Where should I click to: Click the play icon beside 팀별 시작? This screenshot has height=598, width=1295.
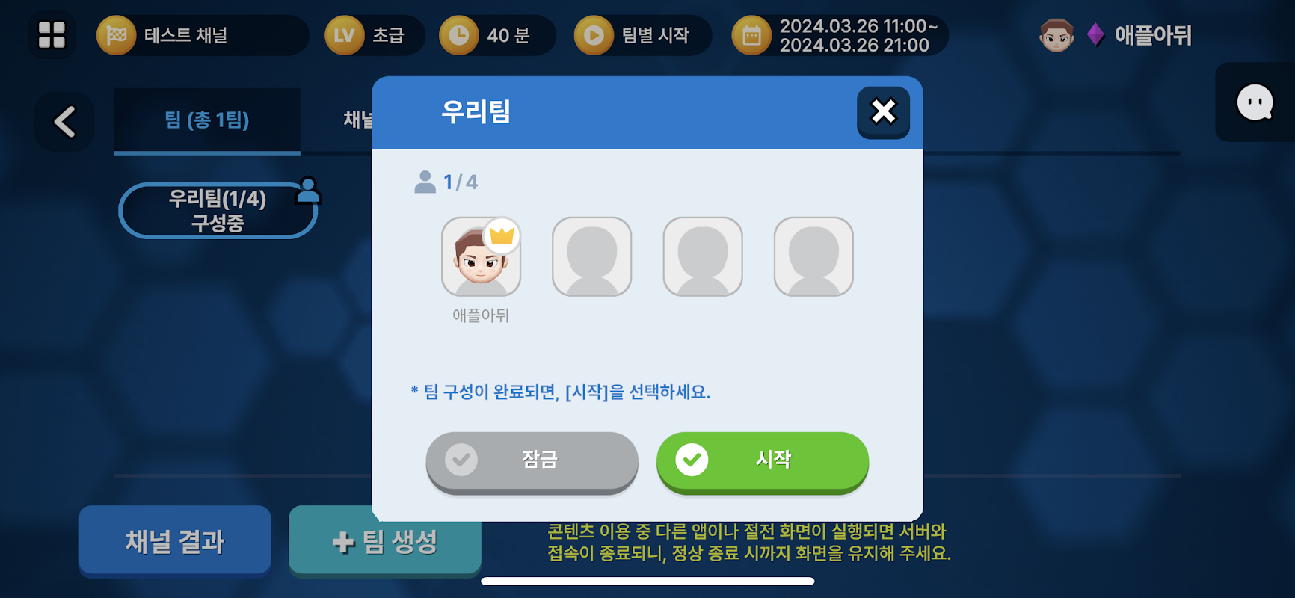click(594, 35)
